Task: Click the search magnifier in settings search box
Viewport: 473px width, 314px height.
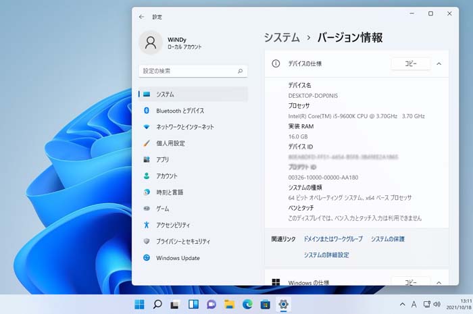Action: pyautogui.click(x=240, y=71)
